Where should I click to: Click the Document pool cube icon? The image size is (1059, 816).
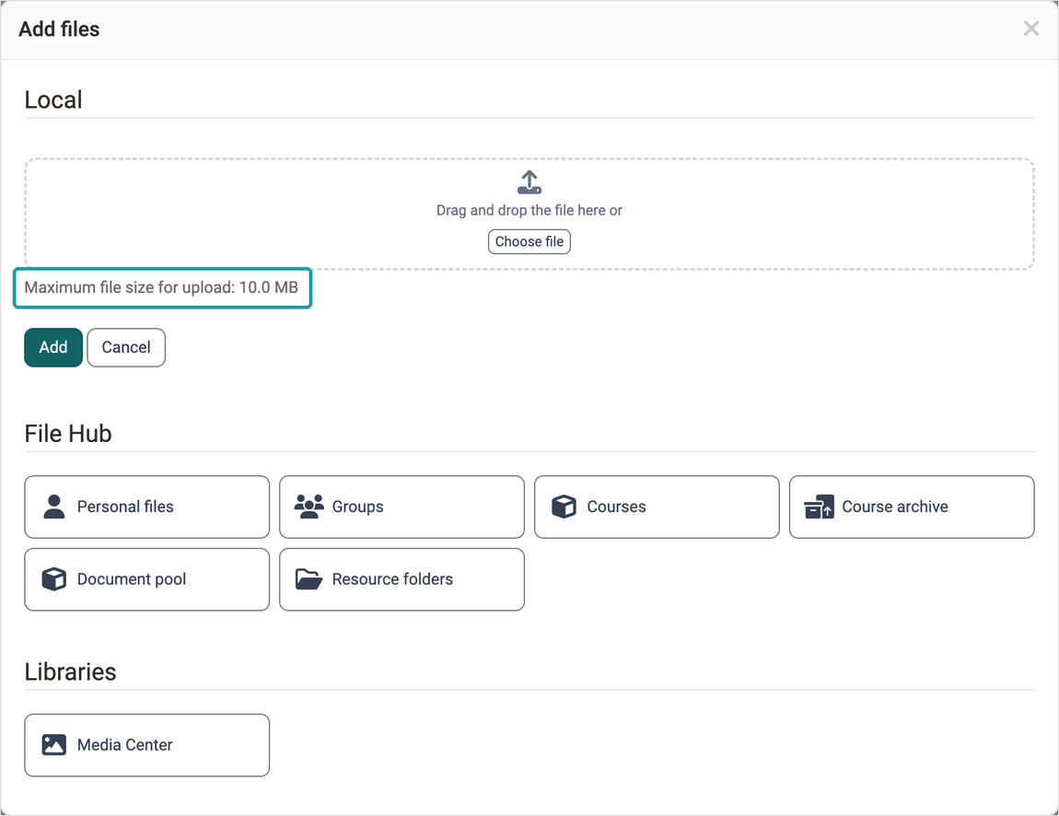tap(54, 579)
